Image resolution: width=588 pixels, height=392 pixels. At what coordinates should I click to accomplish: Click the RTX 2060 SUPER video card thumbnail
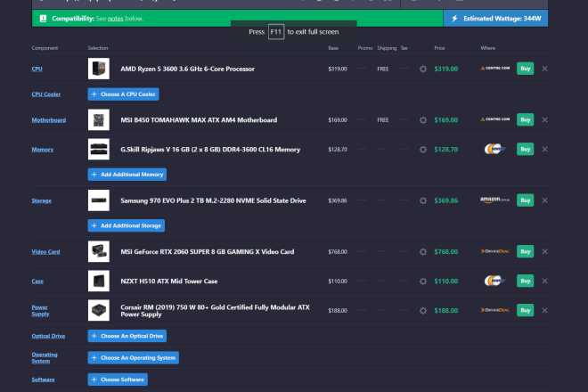[x=99, y=251]
